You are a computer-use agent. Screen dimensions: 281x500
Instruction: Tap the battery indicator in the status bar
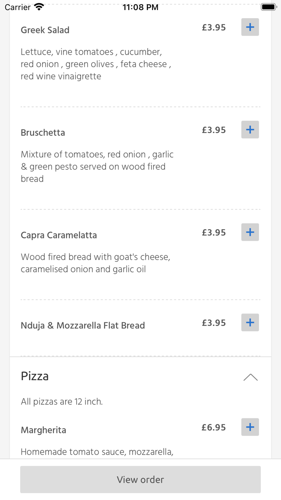click(x=268, y=6)
